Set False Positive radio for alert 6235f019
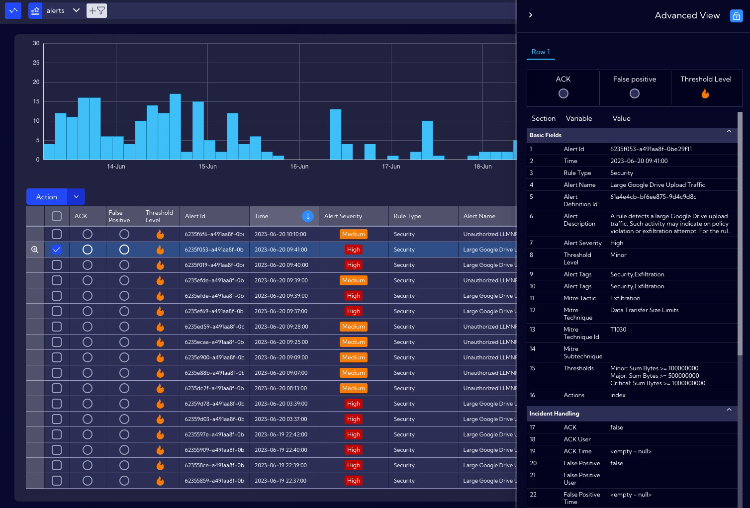Viewport: 750px width, 508px height. [x=124, y=265]
